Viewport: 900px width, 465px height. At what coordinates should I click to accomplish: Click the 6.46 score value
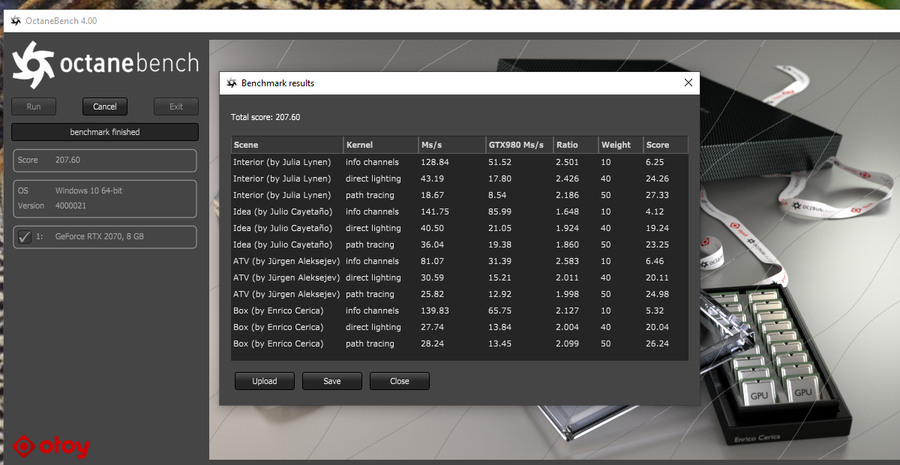pos(655,261)
